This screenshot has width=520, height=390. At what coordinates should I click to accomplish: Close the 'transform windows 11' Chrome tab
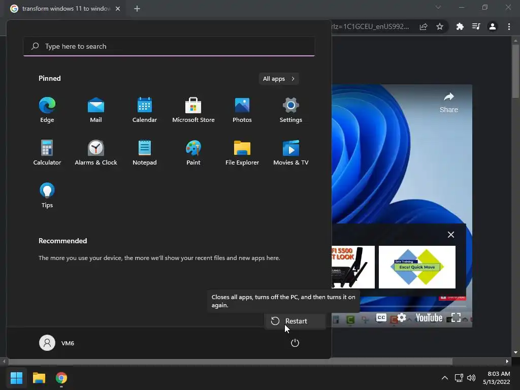(118, 9)
